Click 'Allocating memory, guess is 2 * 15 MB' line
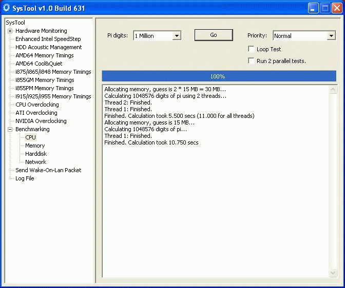Screen dimensions: 345x288 [165, 89]
